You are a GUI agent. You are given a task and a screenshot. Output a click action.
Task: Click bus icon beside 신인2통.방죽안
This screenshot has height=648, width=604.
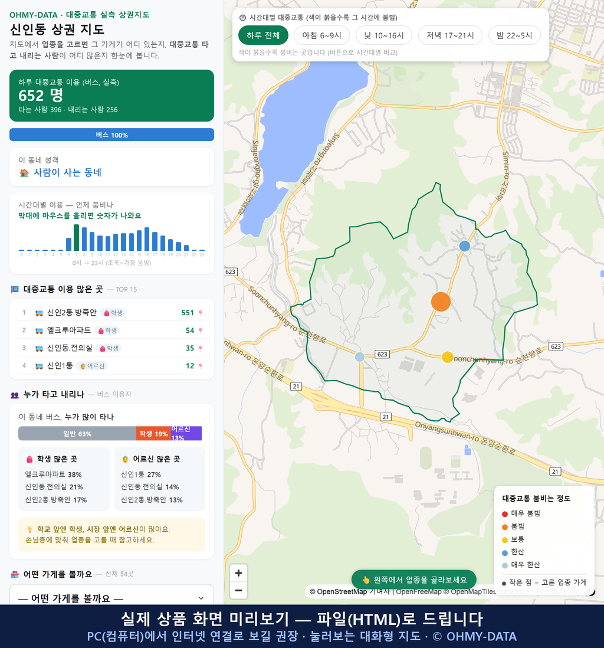[x=40, y=313]
